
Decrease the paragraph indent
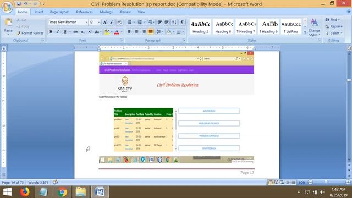tap(160, 22)
